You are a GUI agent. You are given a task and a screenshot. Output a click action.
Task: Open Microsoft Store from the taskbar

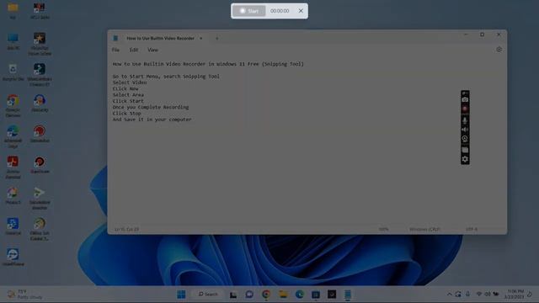tap(316, 295)
